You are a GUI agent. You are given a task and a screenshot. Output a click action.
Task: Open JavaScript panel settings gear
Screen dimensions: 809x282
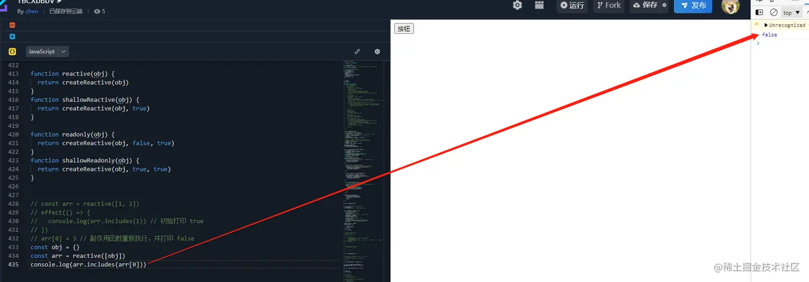point(377,51)
